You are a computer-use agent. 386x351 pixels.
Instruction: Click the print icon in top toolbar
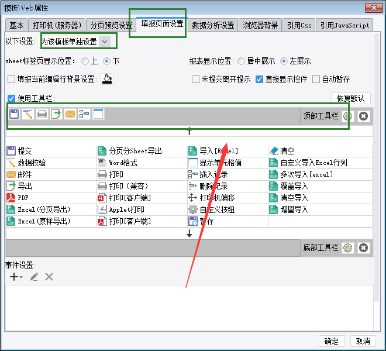click(42, 114)
